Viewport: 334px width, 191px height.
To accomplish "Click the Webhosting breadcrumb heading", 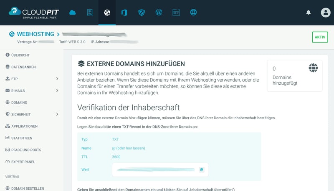I will 35,34.
